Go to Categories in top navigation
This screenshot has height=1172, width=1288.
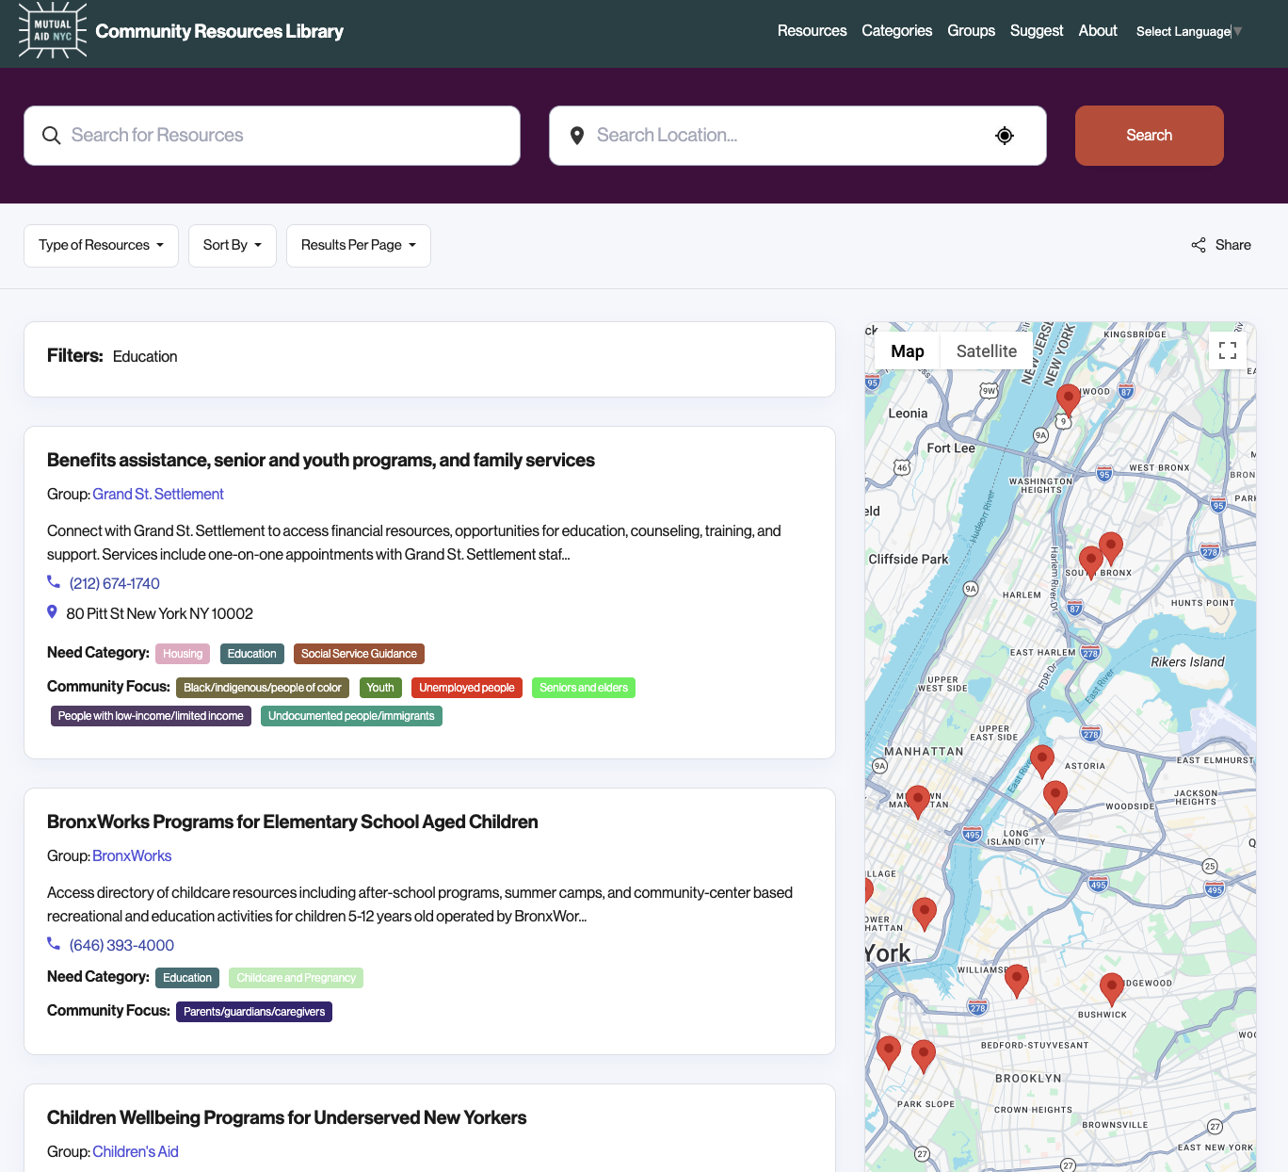896,31
